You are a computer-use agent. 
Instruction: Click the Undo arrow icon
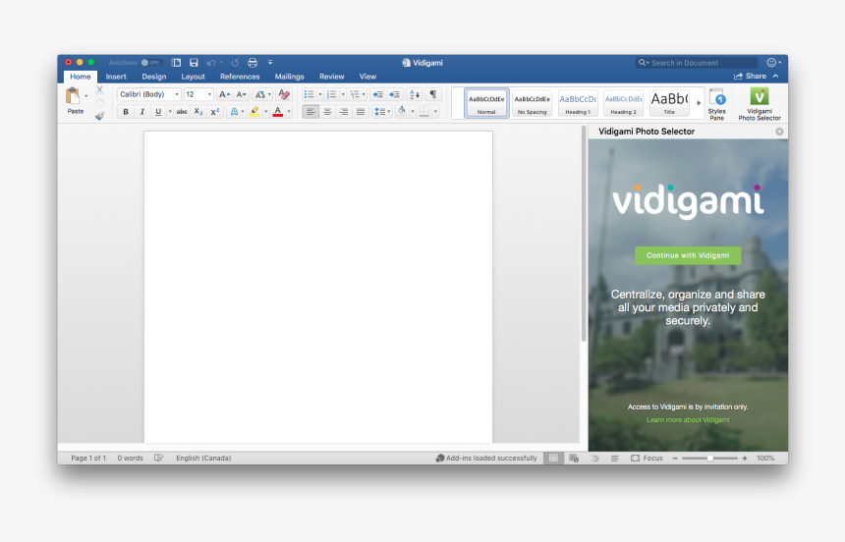[210, 63]
